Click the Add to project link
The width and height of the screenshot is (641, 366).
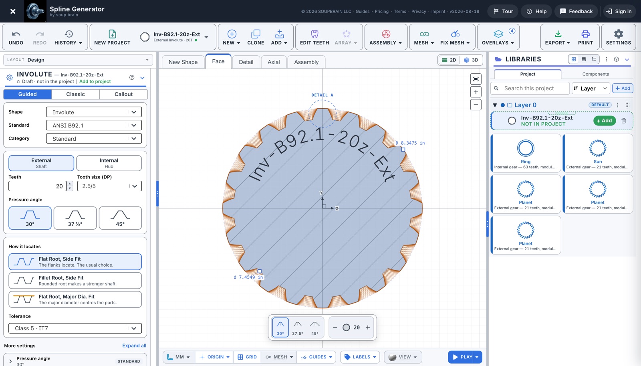95,81
